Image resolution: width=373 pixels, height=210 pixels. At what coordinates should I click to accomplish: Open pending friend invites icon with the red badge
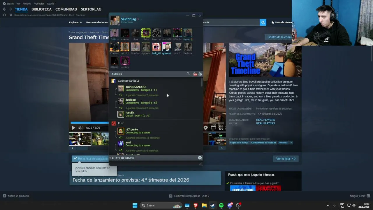point(195,74)
